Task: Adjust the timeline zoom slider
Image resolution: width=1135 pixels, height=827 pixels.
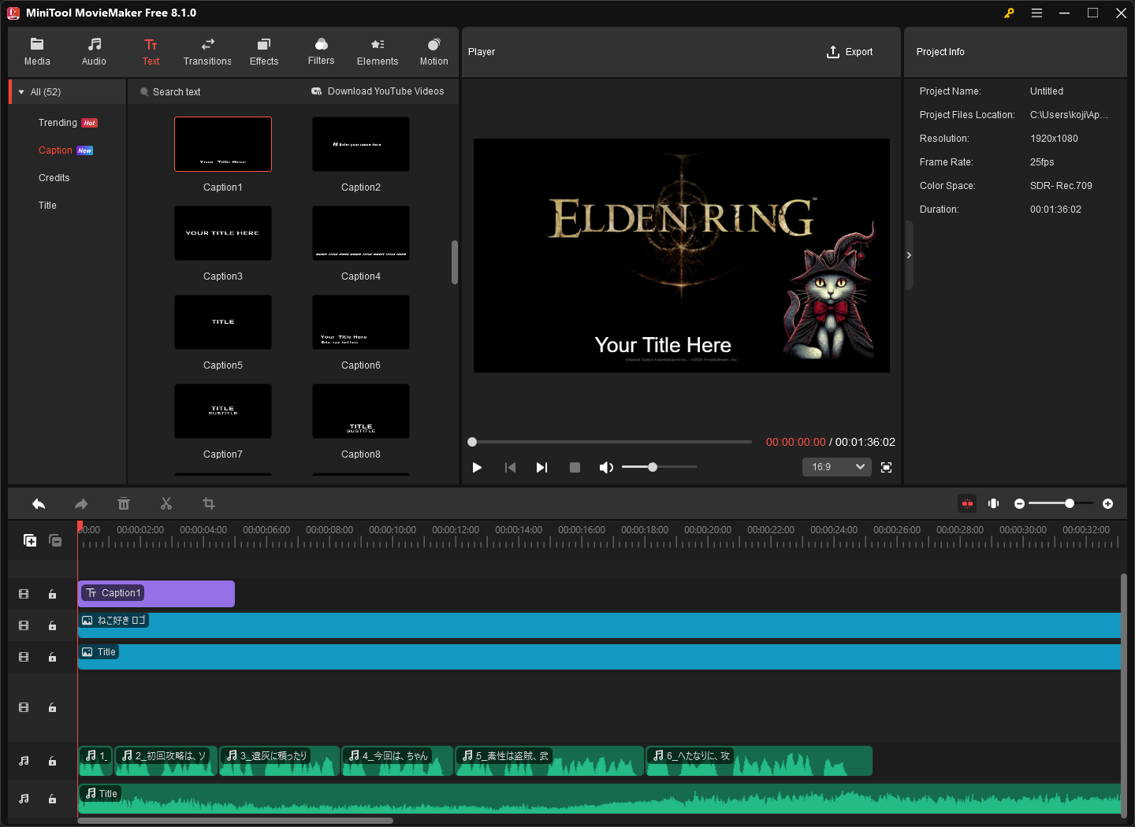Action: (x=1061, y=503)
